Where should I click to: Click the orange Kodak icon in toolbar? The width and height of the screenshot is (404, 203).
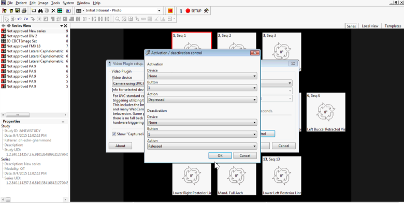[x=170, y=10]
